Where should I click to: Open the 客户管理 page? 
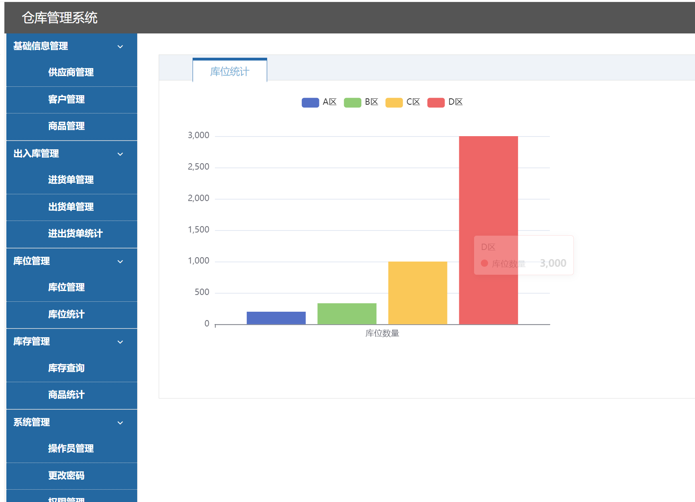(x=66, y=100)
